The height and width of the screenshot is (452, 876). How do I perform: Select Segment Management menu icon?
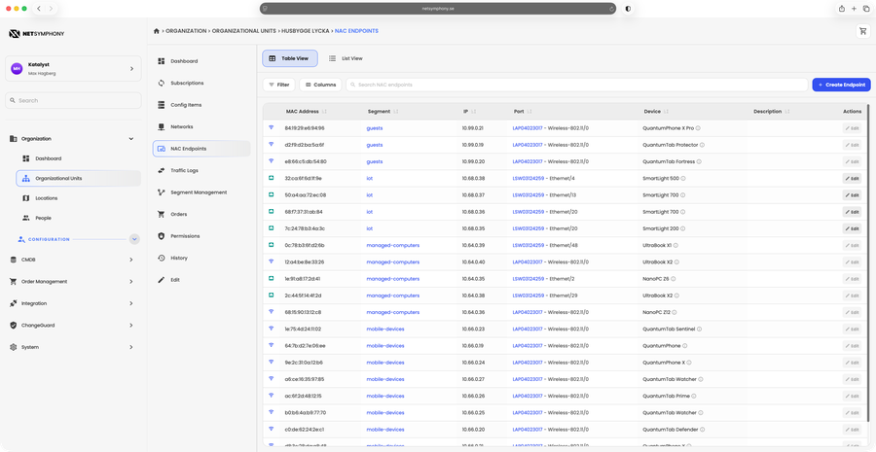(162, 191)
